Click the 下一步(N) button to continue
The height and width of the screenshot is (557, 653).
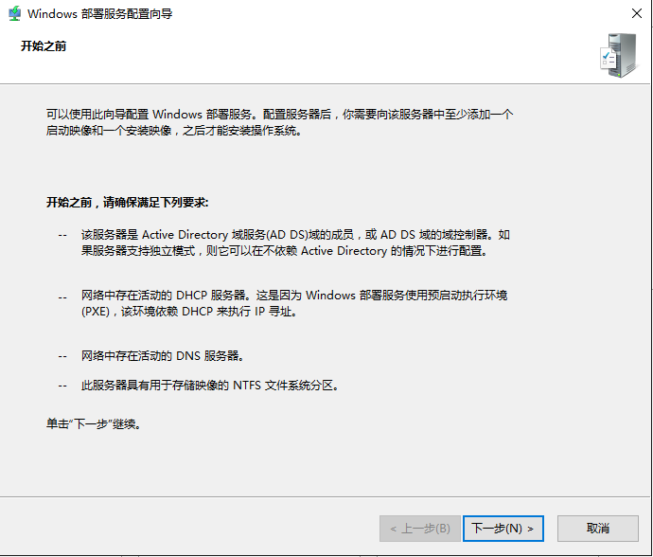pyautogui.click(x=503, y=529)
